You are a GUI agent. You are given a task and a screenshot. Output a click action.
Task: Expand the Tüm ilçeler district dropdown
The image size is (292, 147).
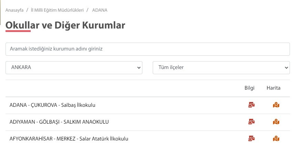[x=221, y=68]
